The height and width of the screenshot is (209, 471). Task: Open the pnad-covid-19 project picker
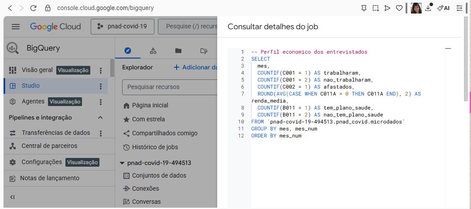(x=123, y=27)
